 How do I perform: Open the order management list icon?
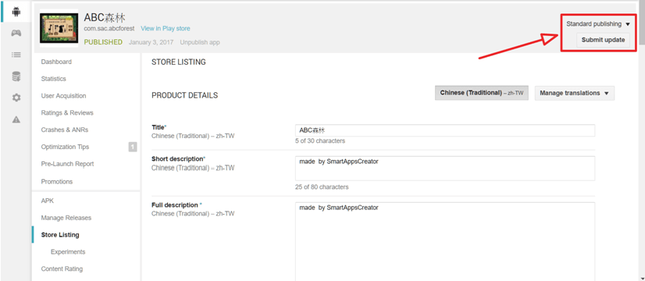coord(16,55)
